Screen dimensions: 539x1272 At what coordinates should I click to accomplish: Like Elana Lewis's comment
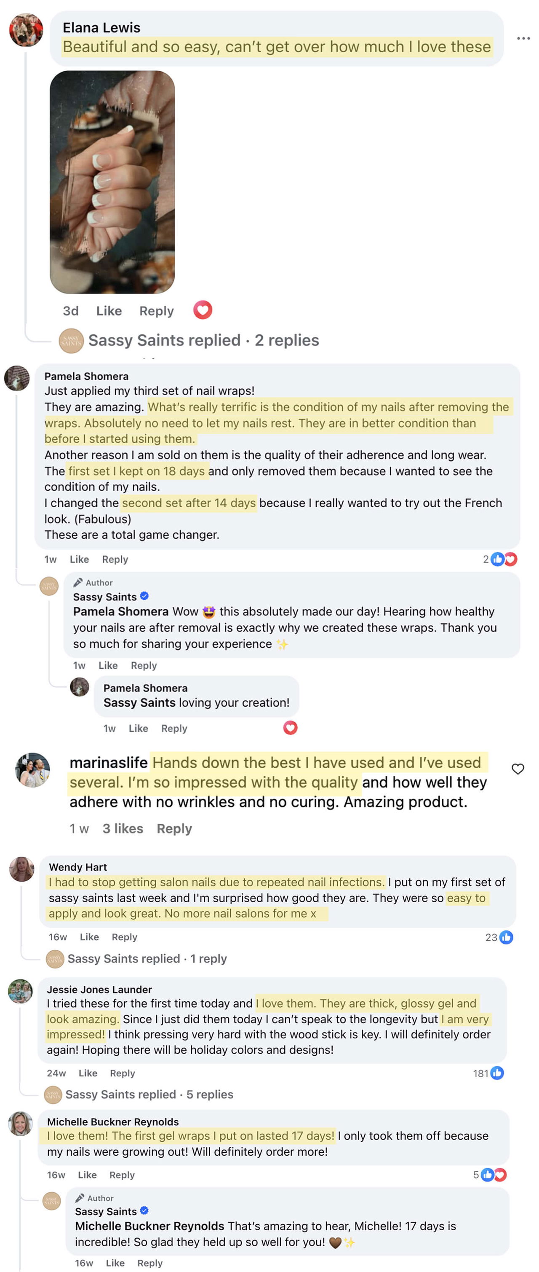click(x=109, y=311)
